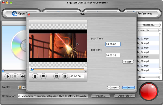Viewport: 163px width, 105px height.
Task: Click the right trim marker under the timeline
Action: click(x=85, y=71)
